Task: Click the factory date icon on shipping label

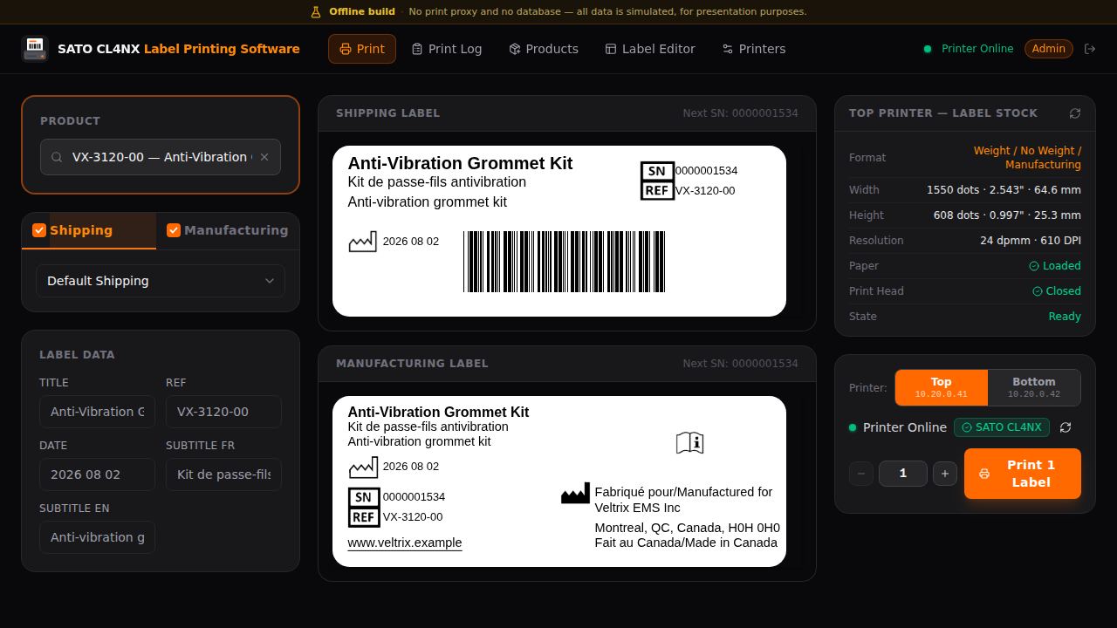Action: coord(362,242)
